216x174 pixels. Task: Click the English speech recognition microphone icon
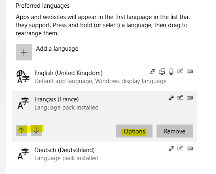coord(171,72)
